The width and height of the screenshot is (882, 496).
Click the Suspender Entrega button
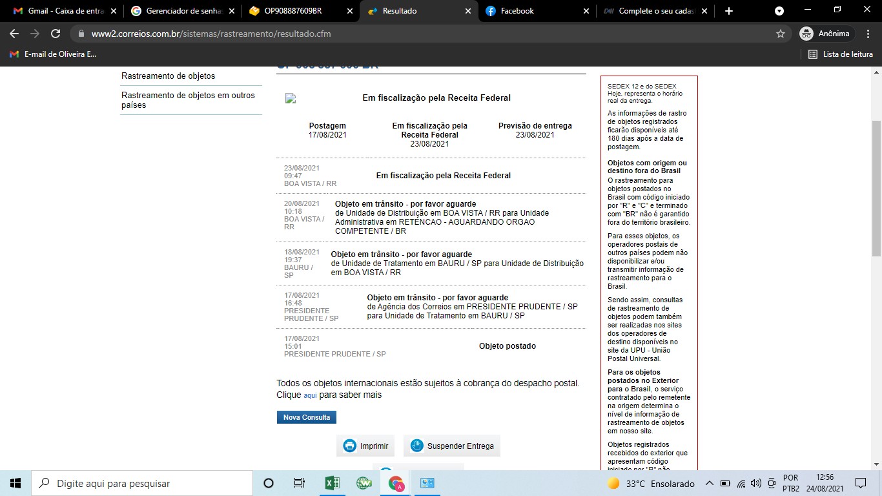(452, 446)
